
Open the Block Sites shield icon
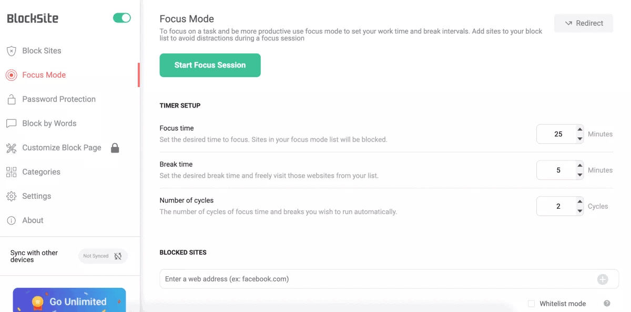[12, 50]
